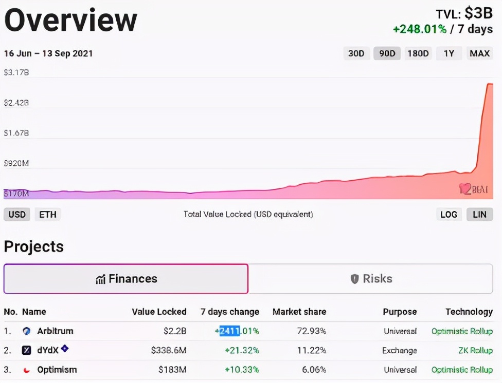502x383 pixels.
Task: Click the Technology column header
Action: click(x=469, y=312)
